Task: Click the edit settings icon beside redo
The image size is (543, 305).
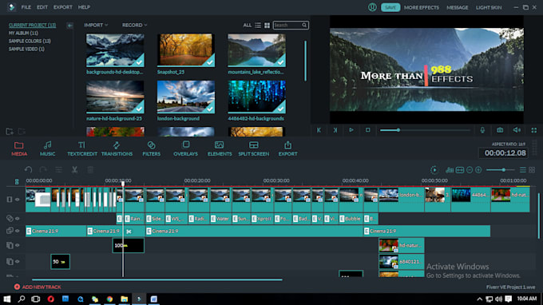Action: (58, 169)
